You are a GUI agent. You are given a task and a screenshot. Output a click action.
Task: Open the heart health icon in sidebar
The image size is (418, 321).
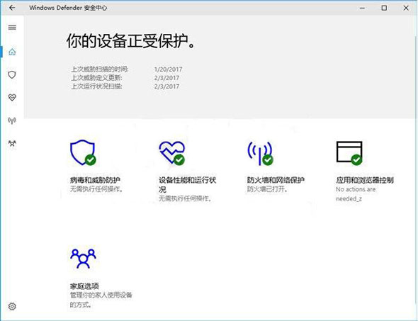coord(12,98)
